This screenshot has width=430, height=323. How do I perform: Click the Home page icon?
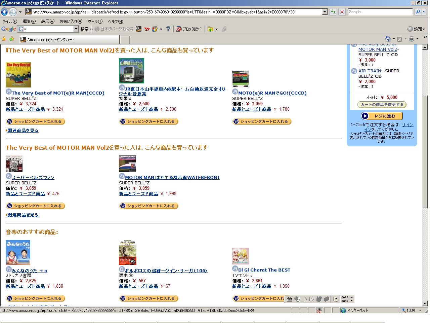[x=388, y=39]
